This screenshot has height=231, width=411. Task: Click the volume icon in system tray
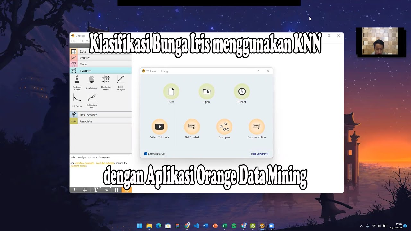pos(379,226)
